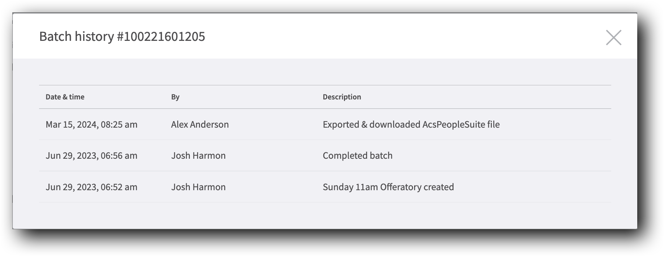Viewport: 664px width, 256px height.
Task: Click Josh Harmon on the Completed batch row
Action: [x=199, y=155]
